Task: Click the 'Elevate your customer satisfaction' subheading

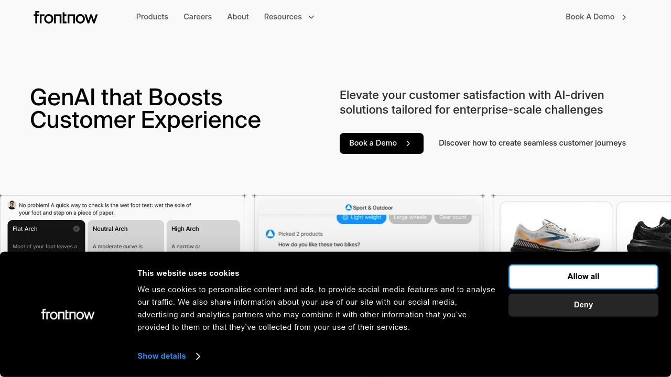Action: tap(472, 102)
